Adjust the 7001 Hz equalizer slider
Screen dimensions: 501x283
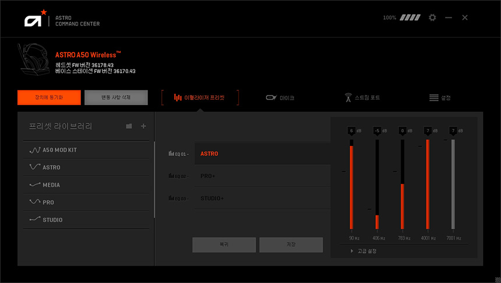[x=453, y=185]
